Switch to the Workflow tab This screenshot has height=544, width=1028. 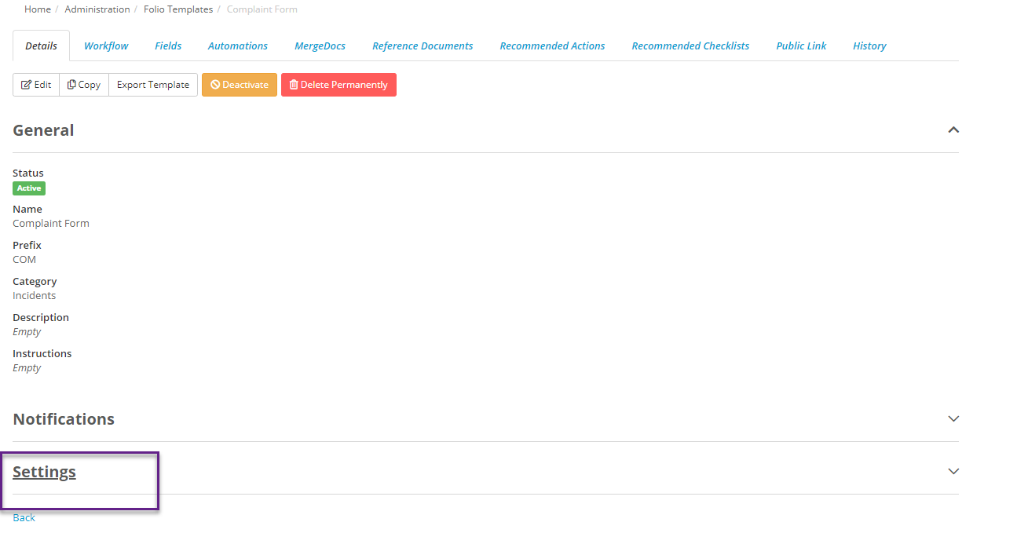(x=106, y=46)
